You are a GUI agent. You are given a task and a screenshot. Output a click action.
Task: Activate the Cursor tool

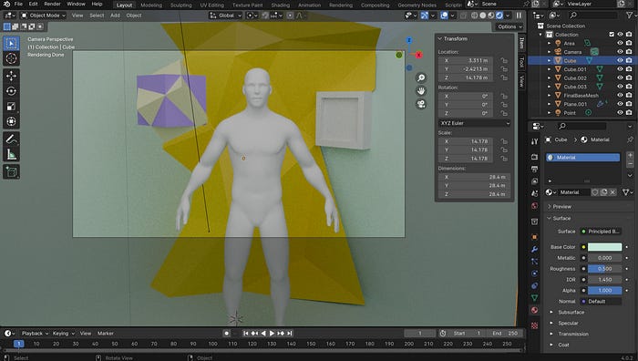click(11, 58)
